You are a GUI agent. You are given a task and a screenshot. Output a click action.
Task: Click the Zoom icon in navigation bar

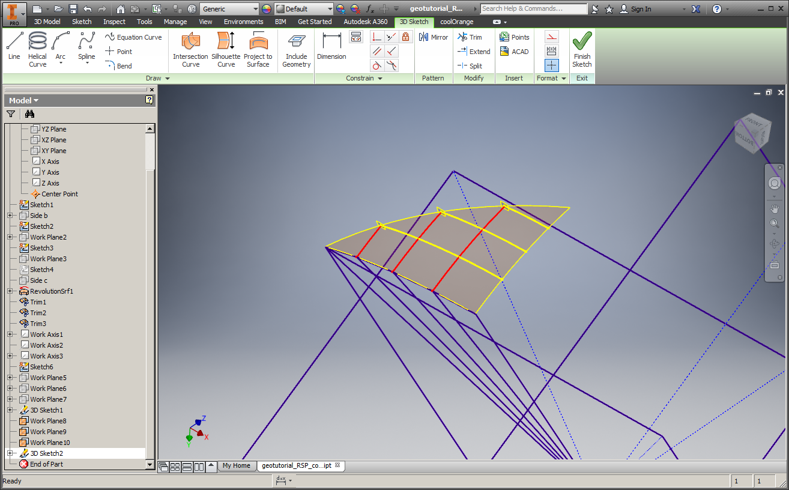pos(775,223)
